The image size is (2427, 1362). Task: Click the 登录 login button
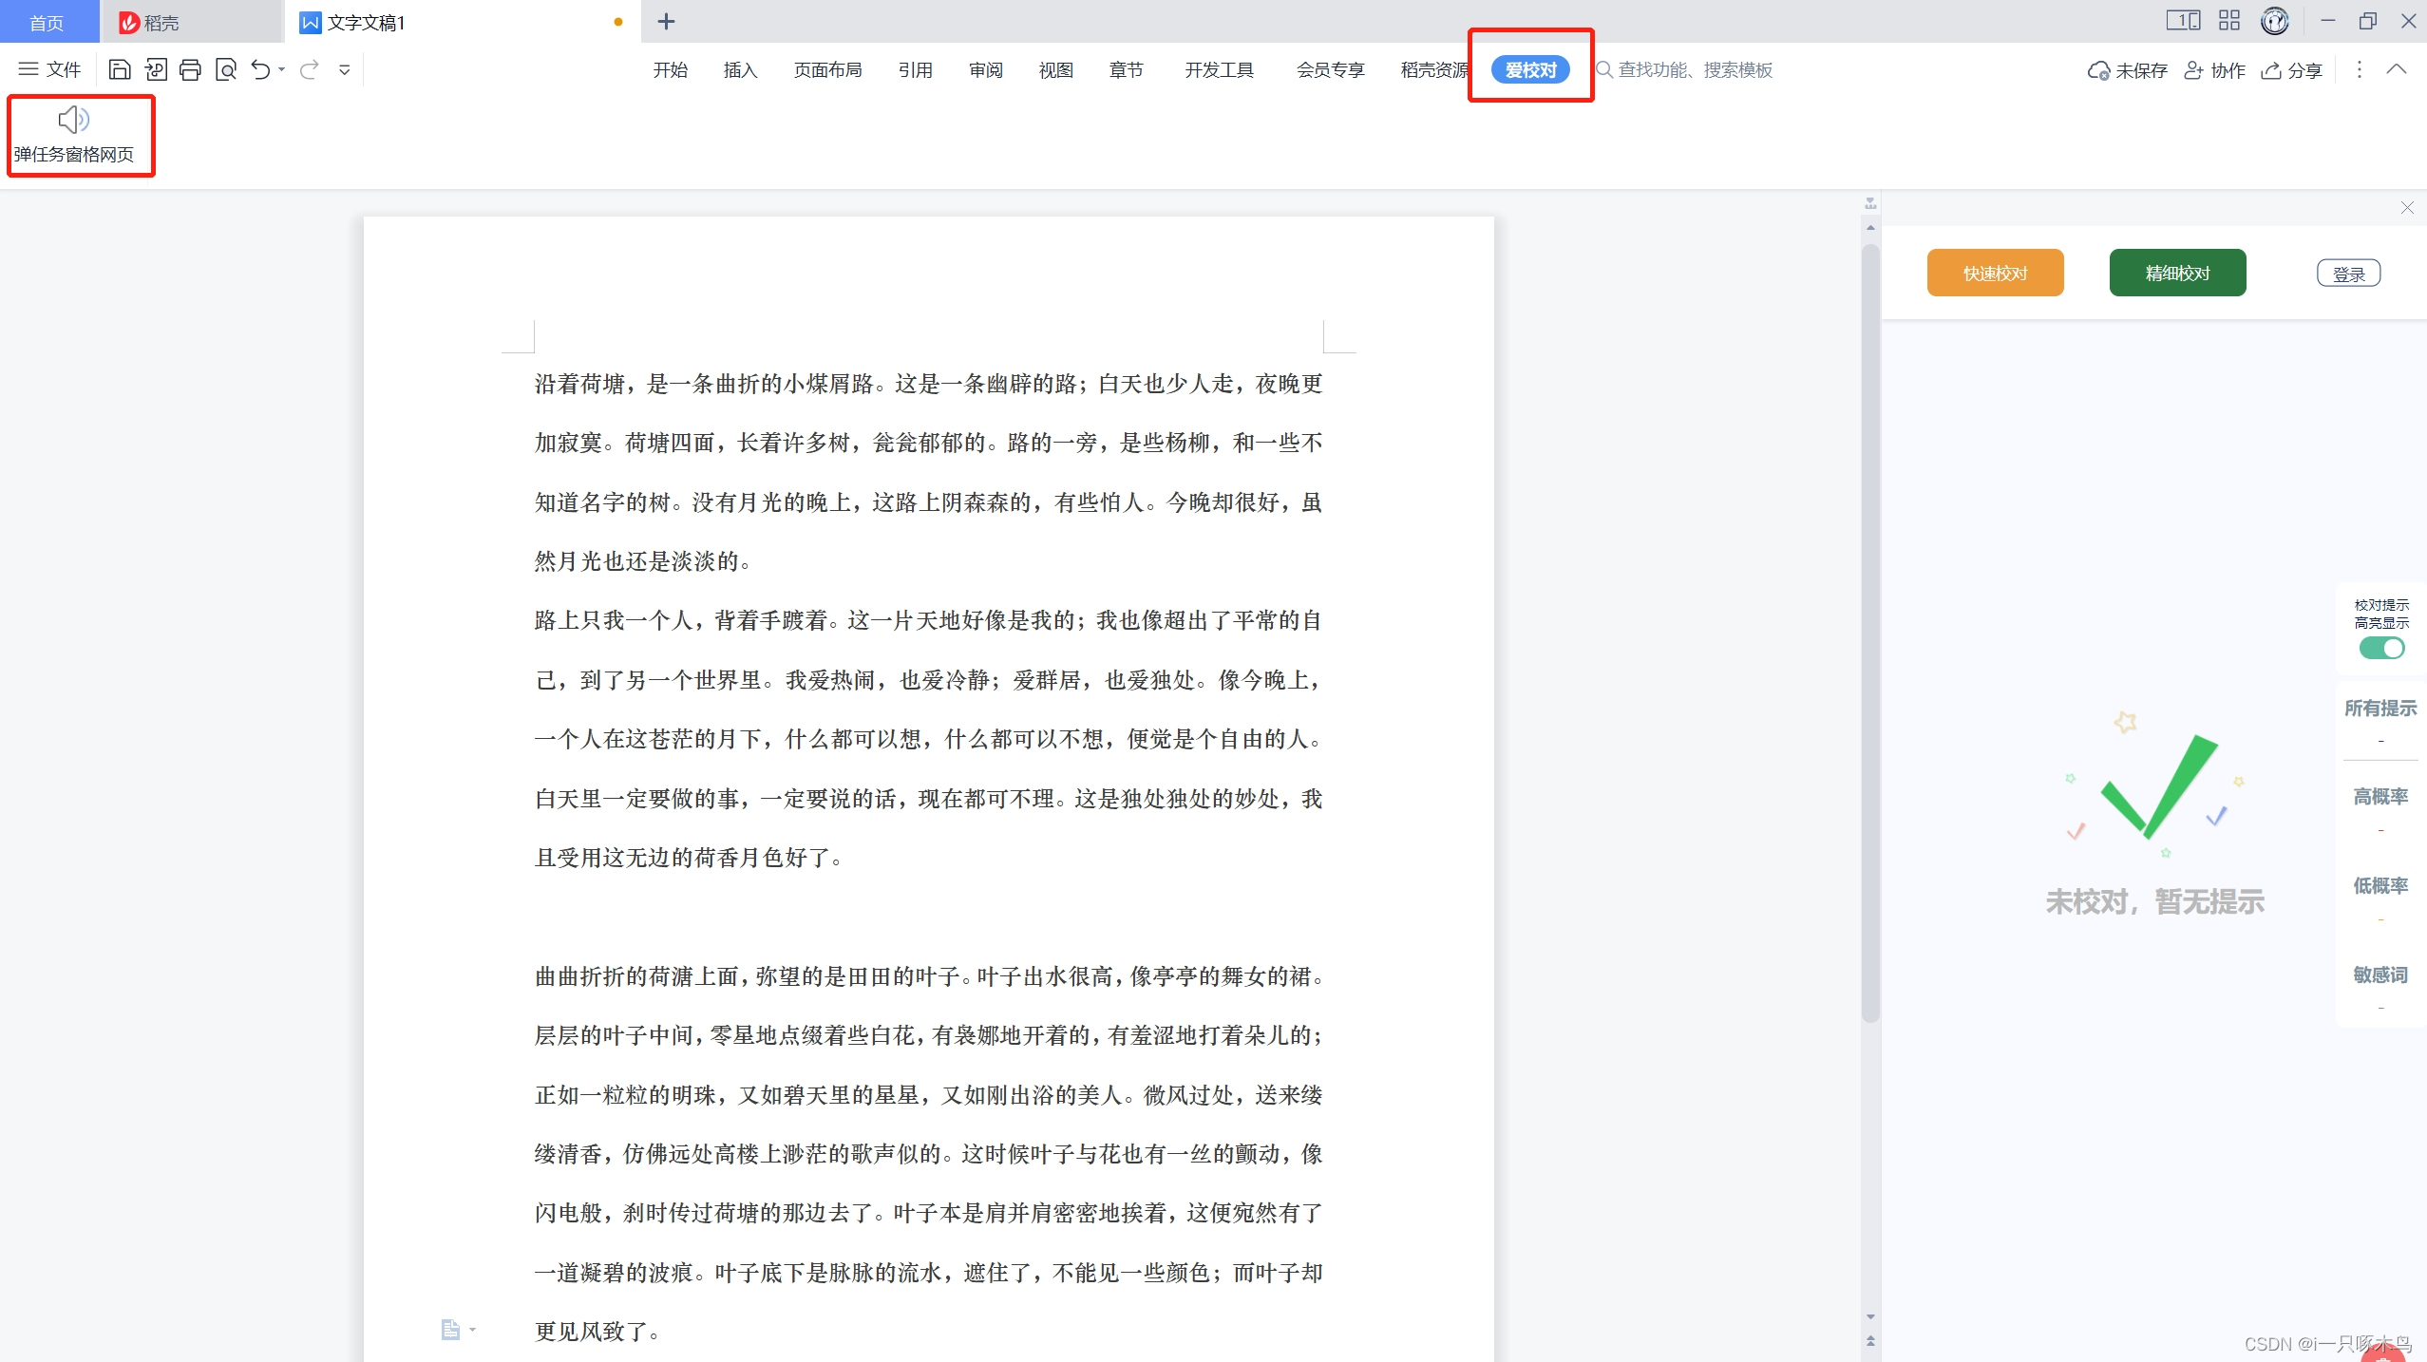pyautogui.click(x=2348, y=274)
